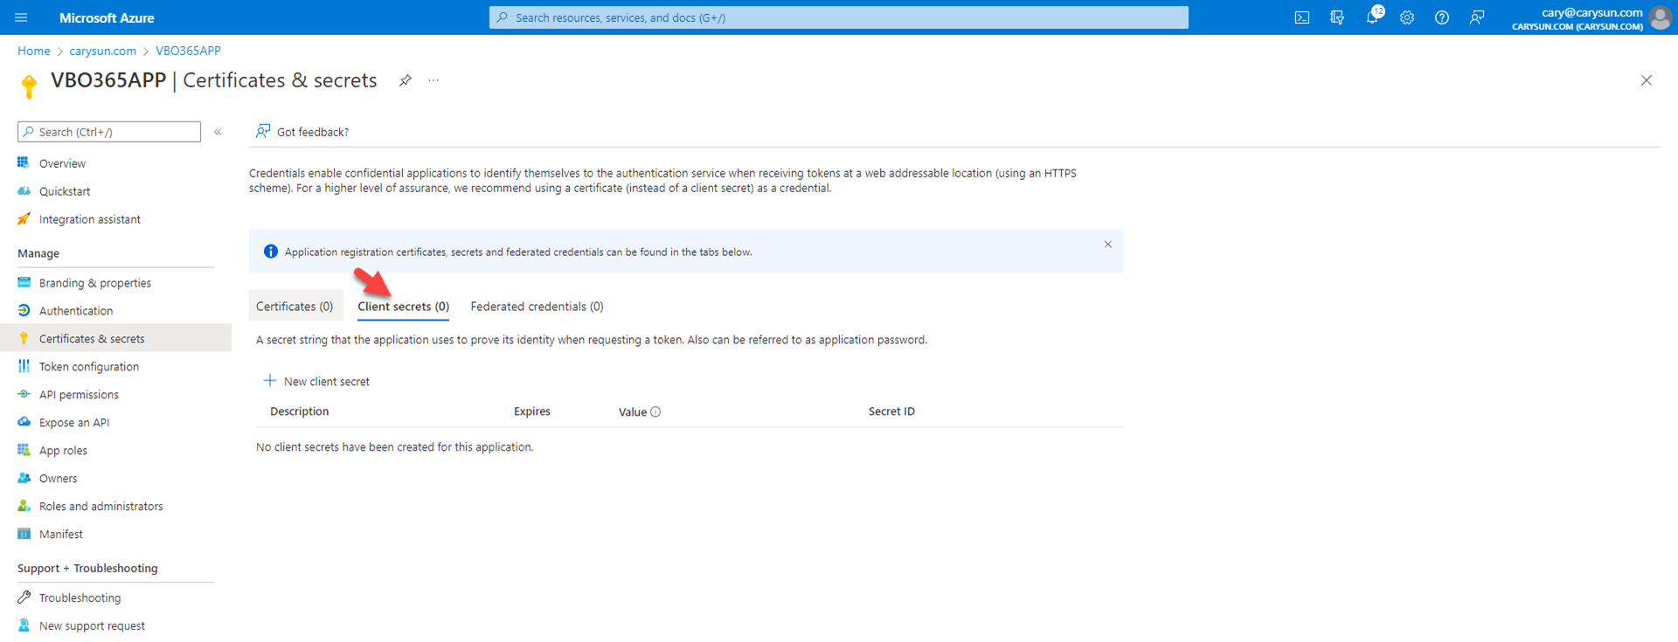Click Got feedback? button
1678x642 pixels.
pos(302,132)
